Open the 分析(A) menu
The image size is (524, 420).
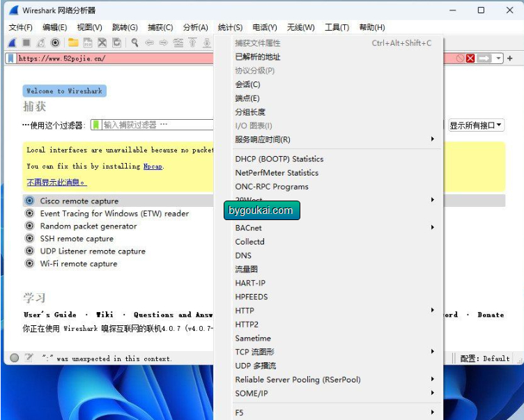tap(196, 27)
